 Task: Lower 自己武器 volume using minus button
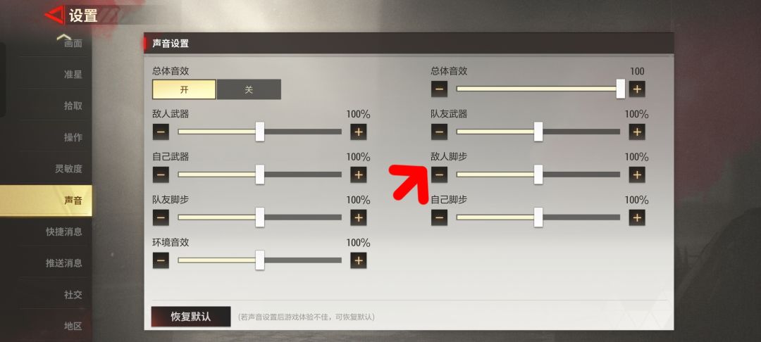click(161, 175)
